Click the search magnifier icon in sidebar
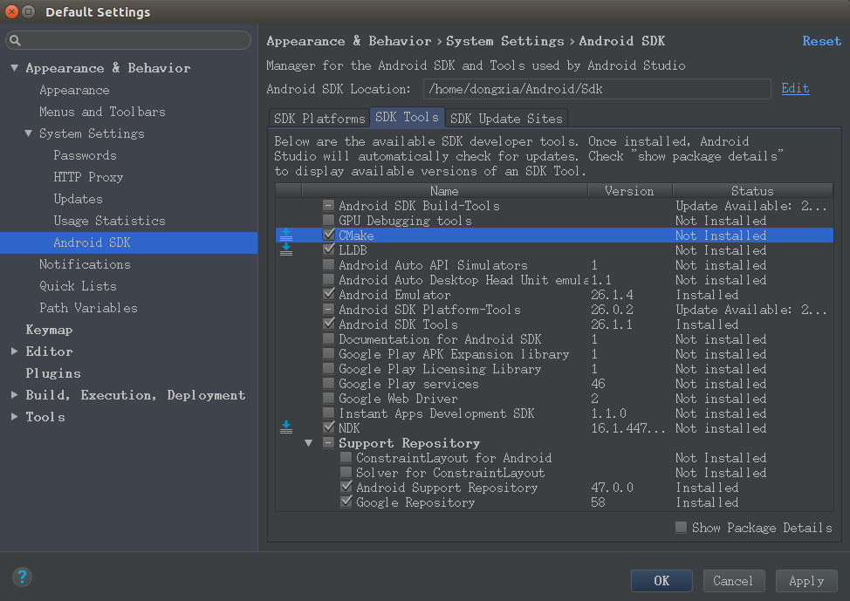 [15, 41]
